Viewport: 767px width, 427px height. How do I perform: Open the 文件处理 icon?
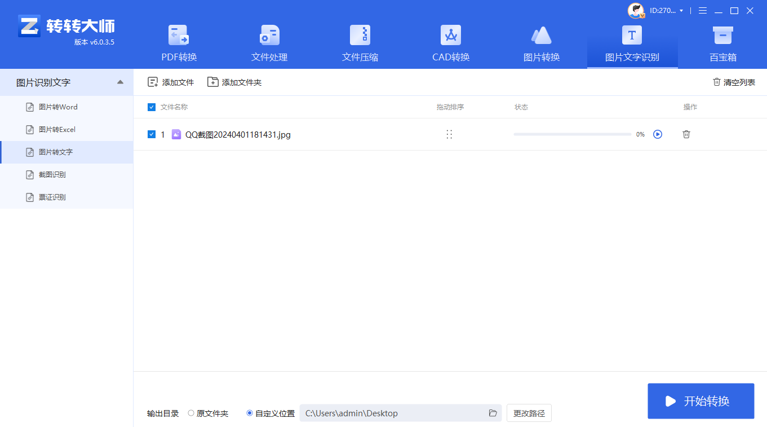coord(269,35)
